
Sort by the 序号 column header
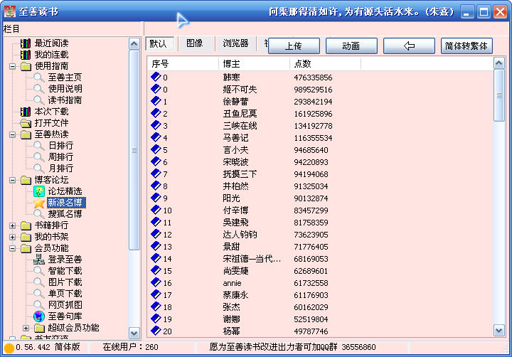(x=183, y=64)
